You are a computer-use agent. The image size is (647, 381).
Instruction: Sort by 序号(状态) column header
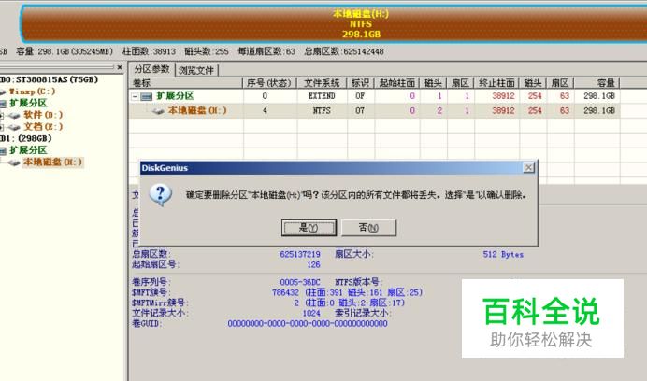click(x=269, y=83)
